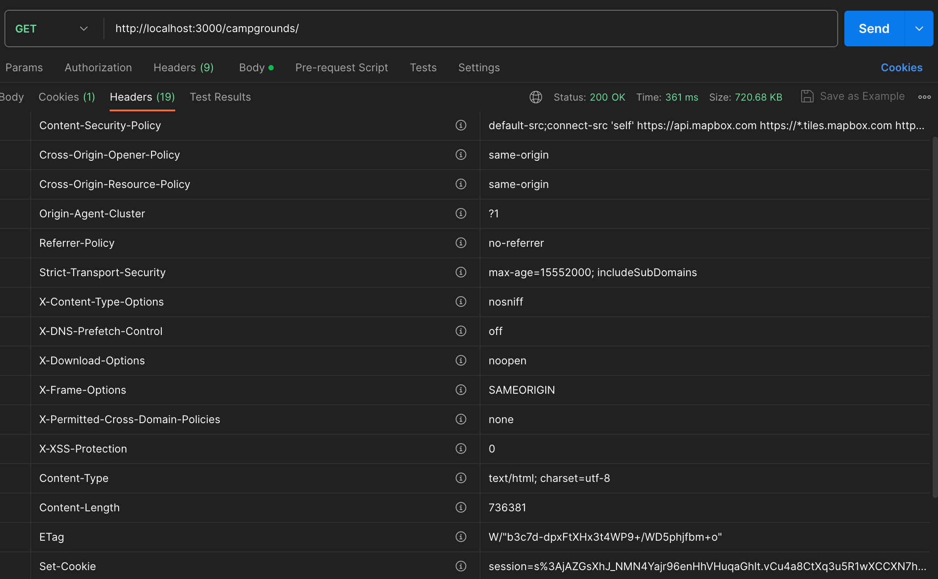938x579 pixels.
Task: Open the Test Results tab
Action: pos(220,97)
